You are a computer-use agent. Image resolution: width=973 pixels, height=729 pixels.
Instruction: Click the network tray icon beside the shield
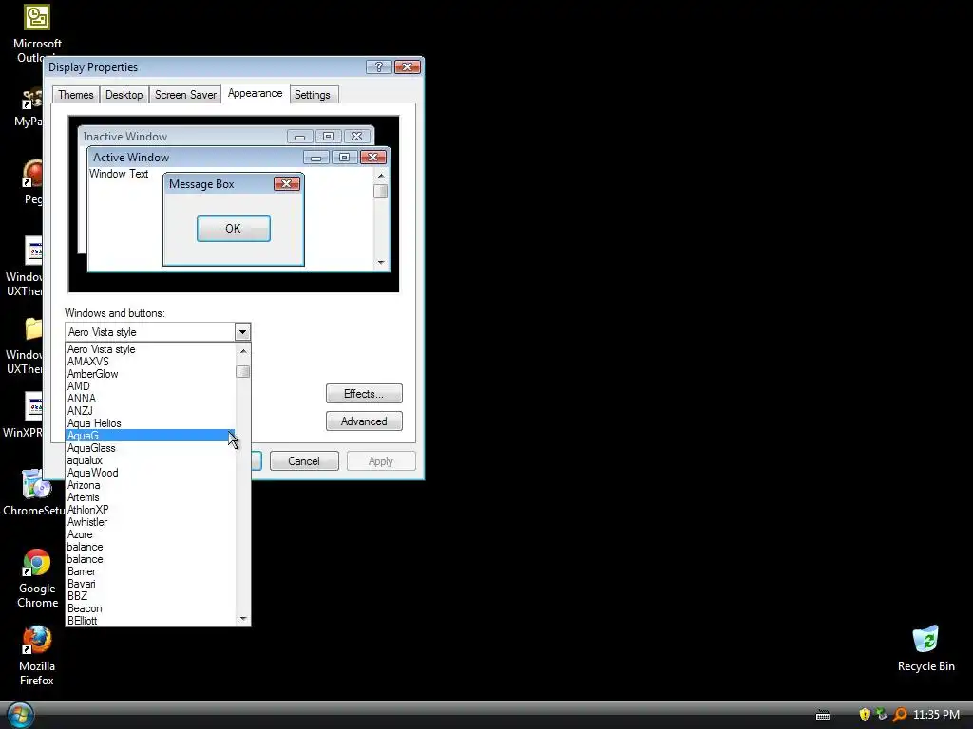[881, 715]
